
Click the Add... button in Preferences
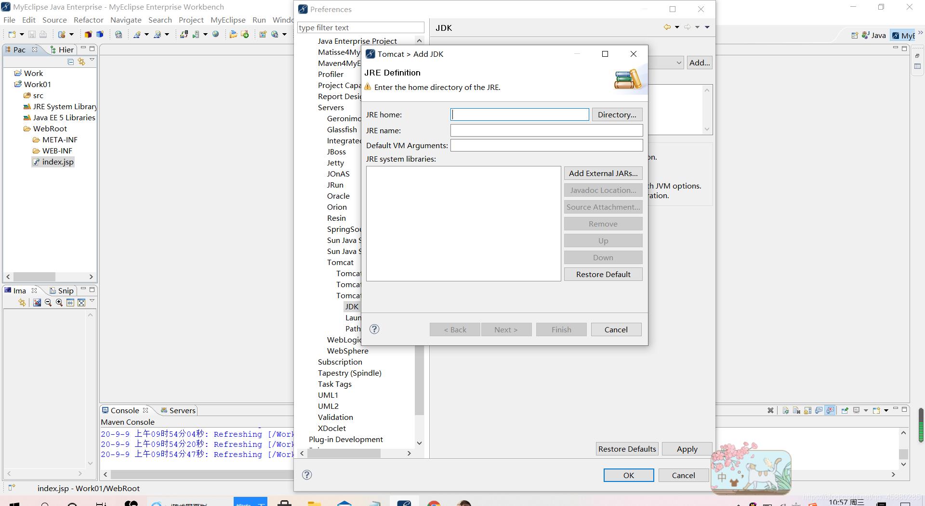pyautogui.click(x=700, y=63)
